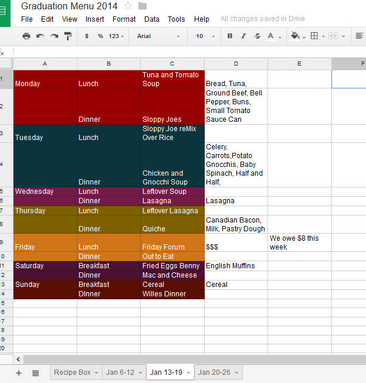
Task: Open the View menu
Action: pos(70,19)
